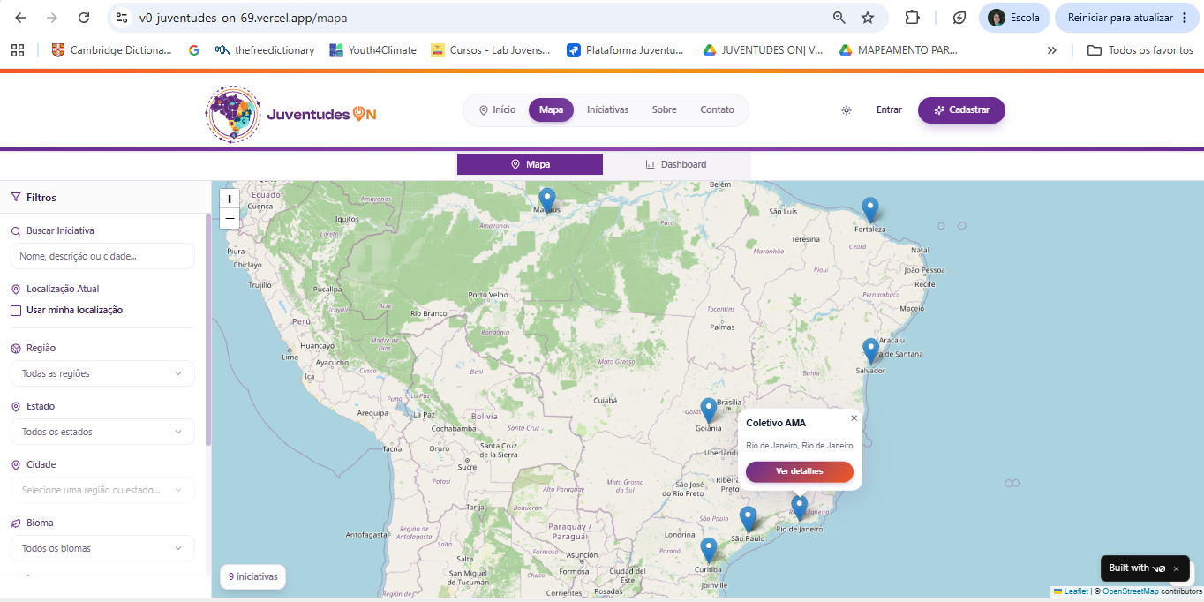The height and width of the screenshot is (602, 1204).
Task: Open the Cidade dropdown
Action: click(x=102, y=490)
